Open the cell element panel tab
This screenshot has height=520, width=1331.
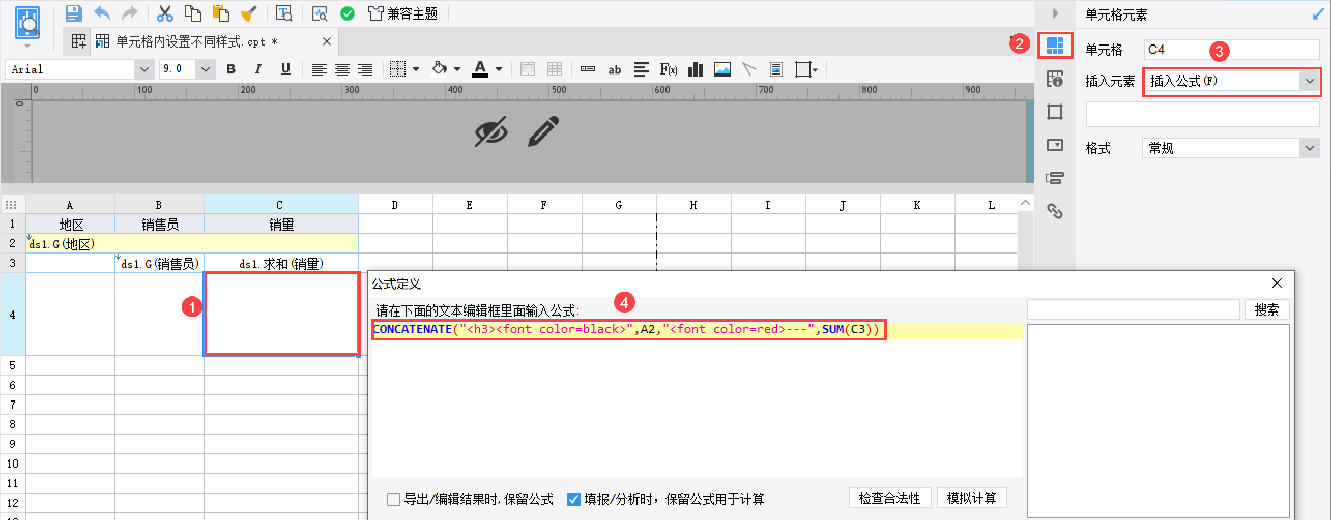(1055, 45)
